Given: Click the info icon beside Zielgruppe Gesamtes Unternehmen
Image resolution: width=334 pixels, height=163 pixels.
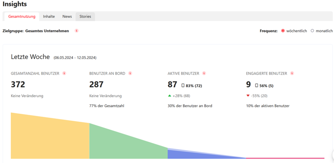Looking at the screenshot, I should click(77, 31).
